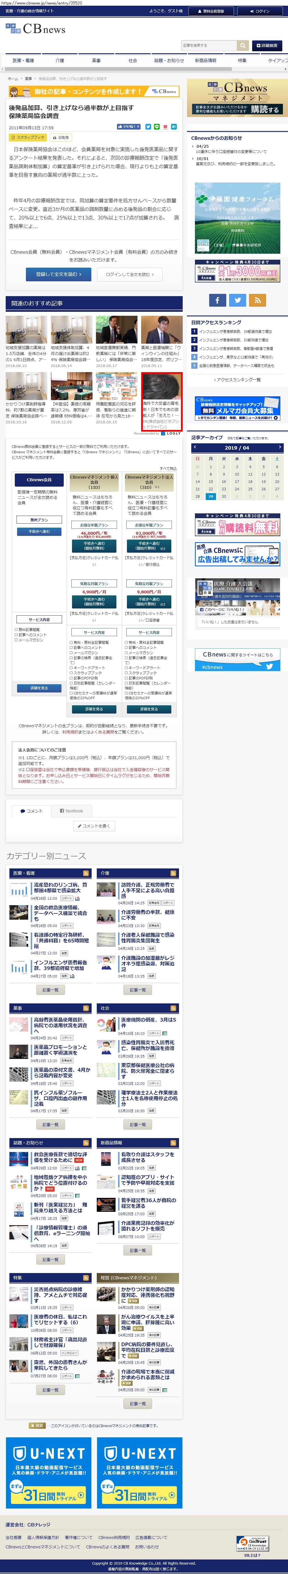Select date 15 in the archive calendar

pyautogui.click(x=211, y=481)
